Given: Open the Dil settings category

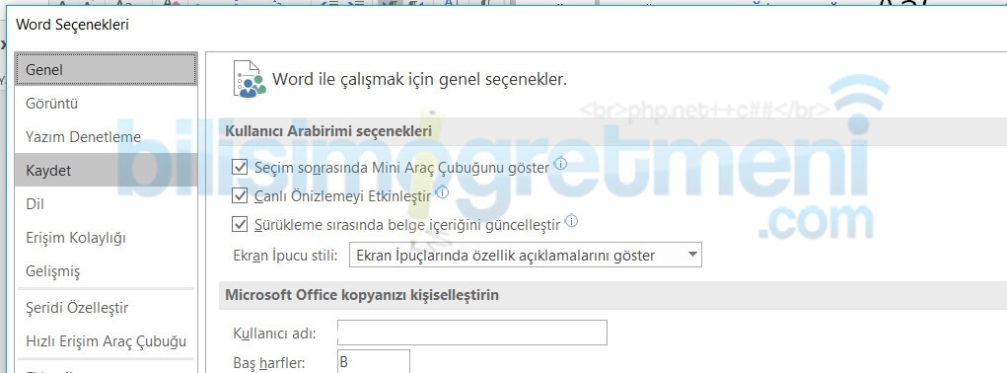Looking at the screenshot, I should coord(106,204).
